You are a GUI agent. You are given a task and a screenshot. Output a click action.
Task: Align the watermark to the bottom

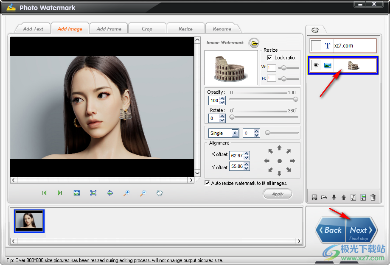[279, 173]
